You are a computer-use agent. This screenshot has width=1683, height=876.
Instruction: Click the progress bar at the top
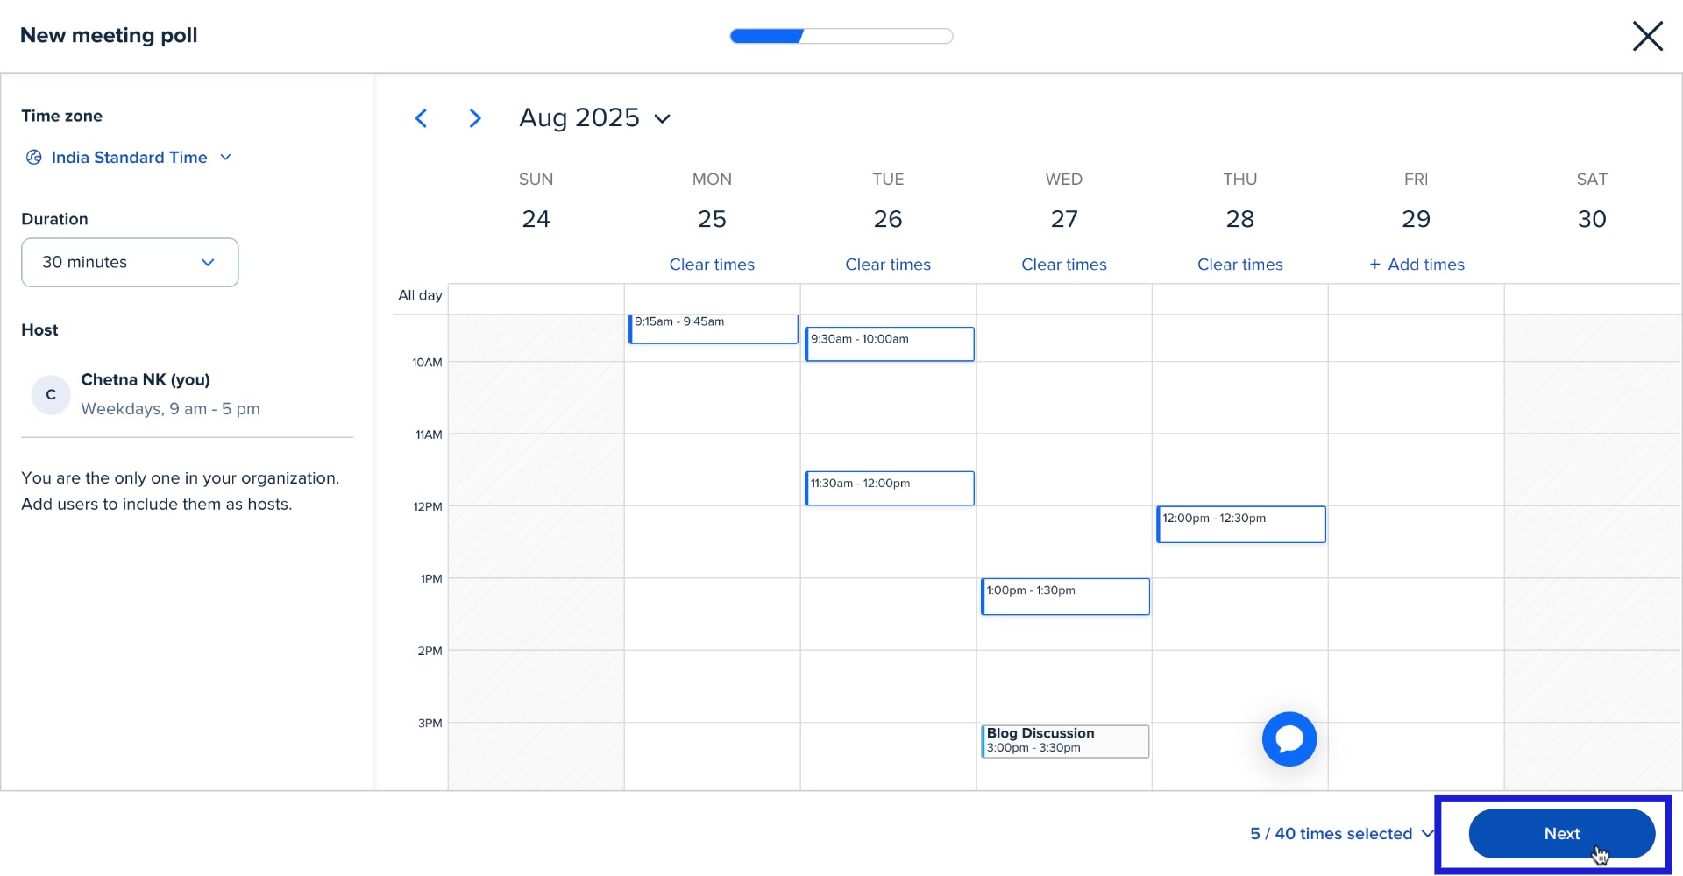pyautogui.click(x=841, y=36)
